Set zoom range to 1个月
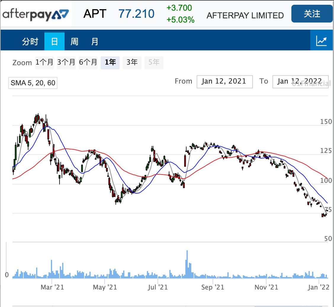Screen dimensions: 334x307 (44, 63)
